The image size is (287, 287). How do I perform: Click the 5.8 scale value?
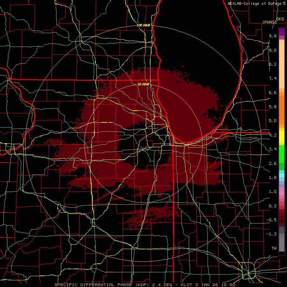tap(273, 107)
